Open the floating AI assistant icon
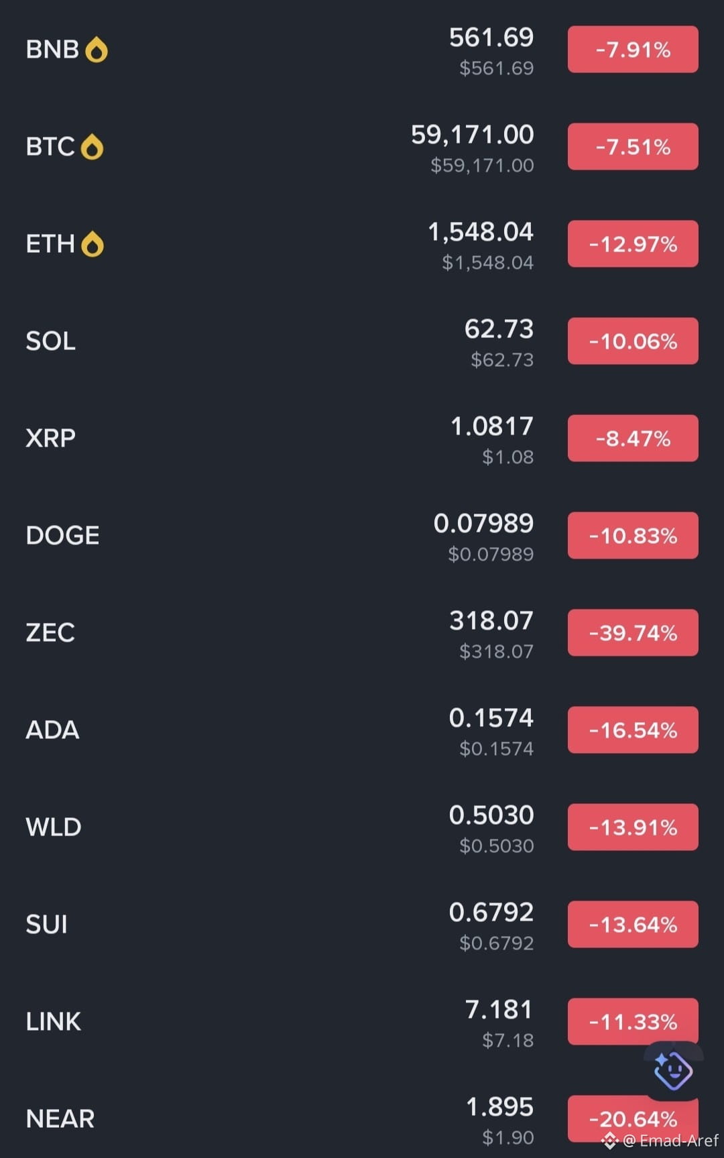This screenshot has width=724, height=1158. [673, 1070]
